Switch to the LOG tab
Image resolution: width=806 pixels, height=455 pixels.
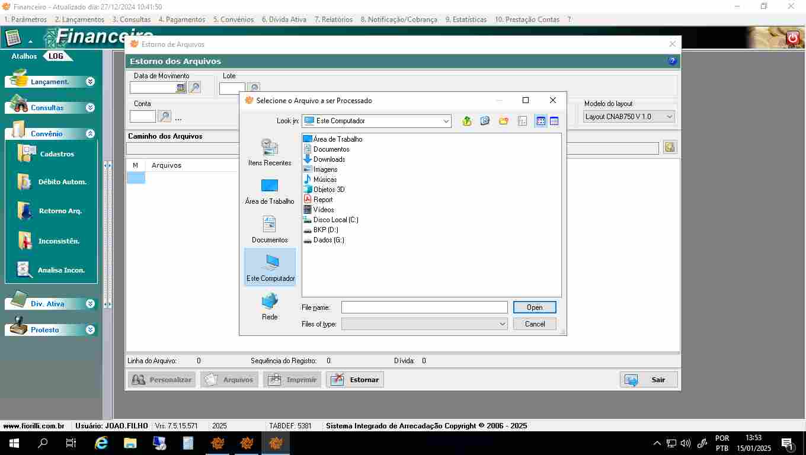(56, 56)
